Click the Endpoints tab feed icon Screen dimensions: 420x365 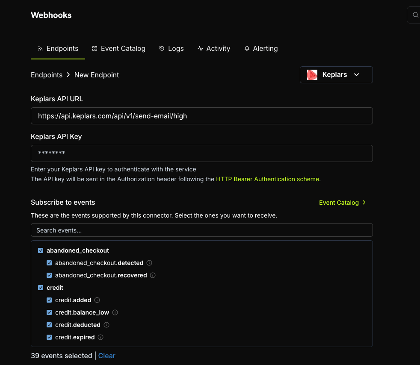(40, 48)
